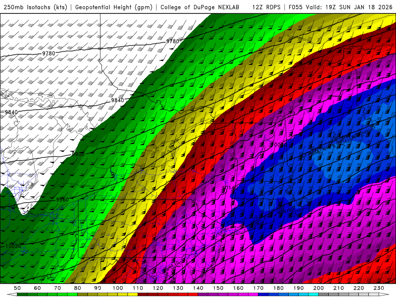
Task: Click the color bar's left arrow end
Action: point(12,295)
